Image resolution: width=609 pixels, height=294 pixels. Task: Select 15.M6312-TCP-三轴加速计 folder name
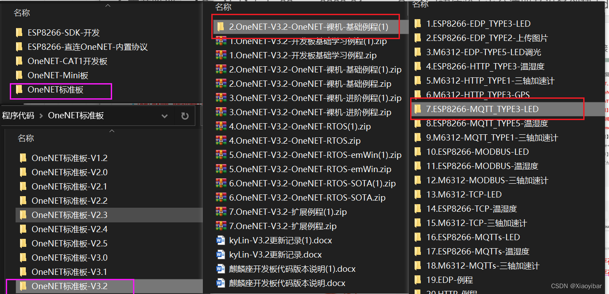click(x=476, y=223)
